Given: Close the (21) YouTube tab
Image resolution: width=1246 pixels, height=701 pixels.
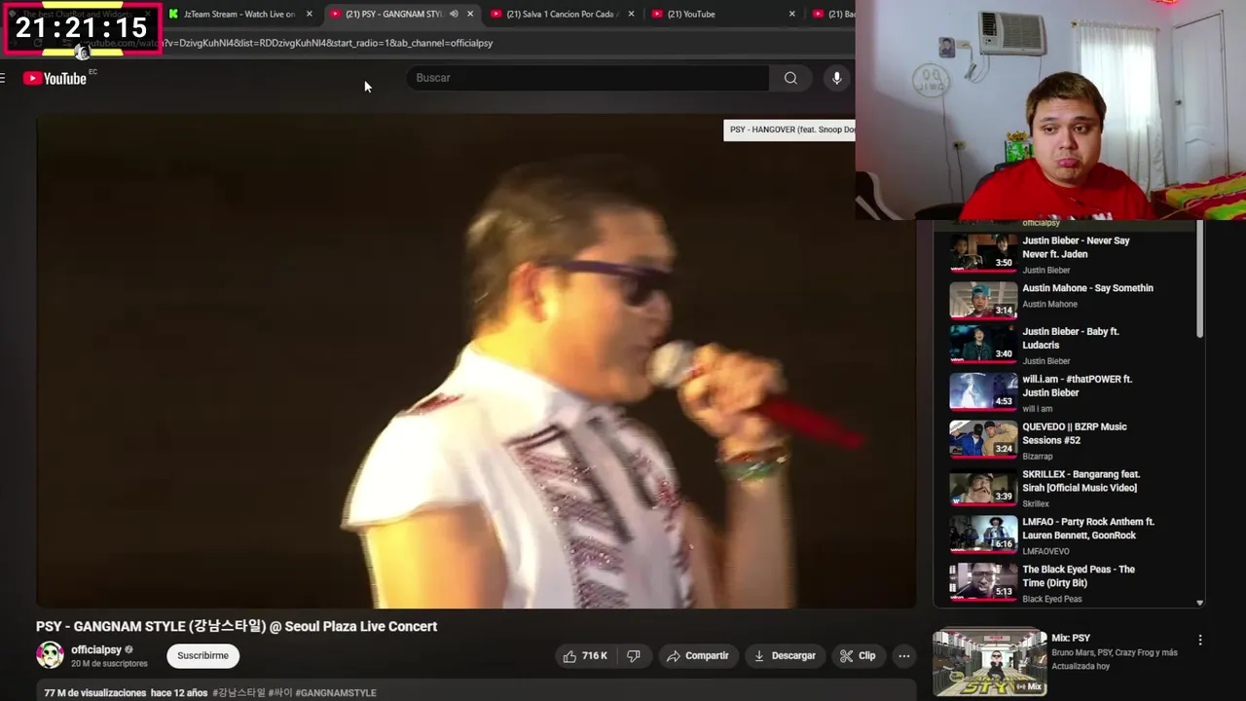Looking at the screenshot, I should pos(791,14).
